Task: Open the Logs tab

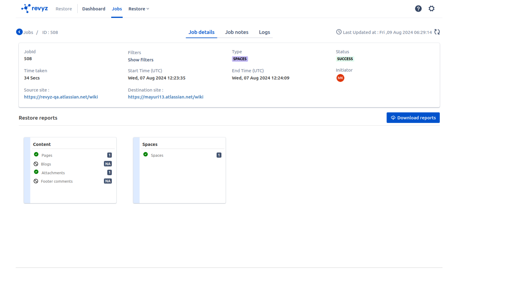Action: click(x=264, y=32)
